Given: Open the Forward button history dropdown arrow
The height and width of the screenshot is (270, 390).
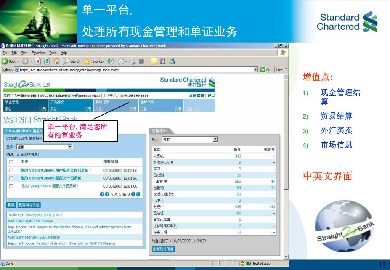Looking at the screenshot, I should click(31, 61).
